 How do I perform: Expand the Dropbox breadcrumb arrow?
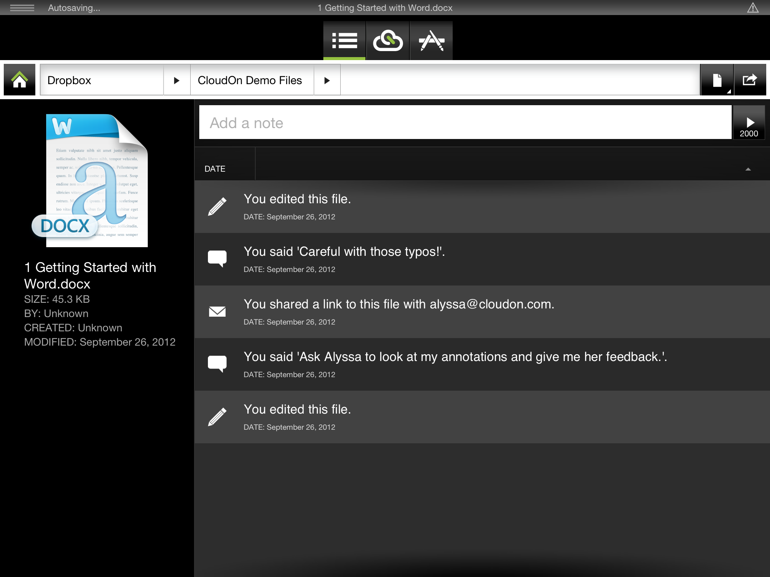176,80
